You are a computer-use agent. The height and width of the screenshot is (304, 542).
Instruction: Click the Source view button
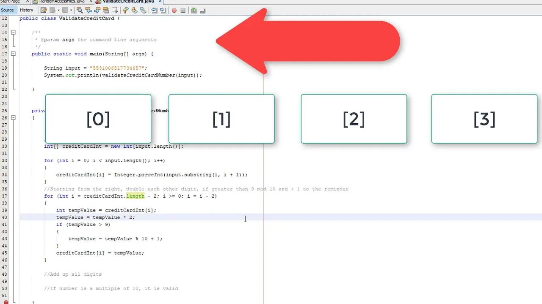point(8,10)
